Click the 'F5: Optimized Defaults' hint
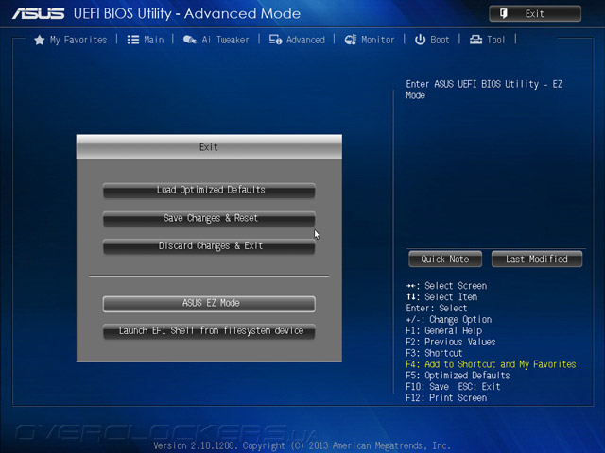Image resolution: width=605 pixels, height=453 pixels. point(458,376)
